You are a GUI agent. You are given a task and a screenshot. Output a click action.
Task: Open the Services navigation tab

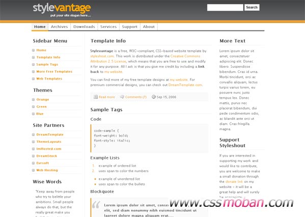pyautogui.click(x=108, y=26)
